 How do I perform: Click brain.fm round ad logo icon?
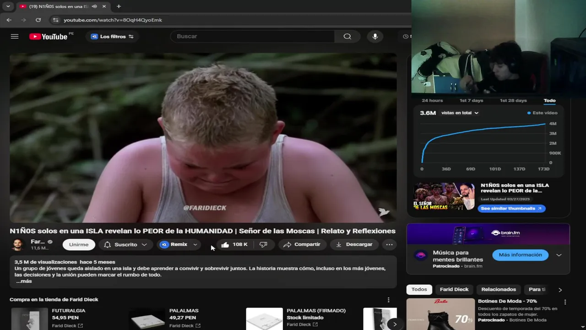tap(421, 255)
